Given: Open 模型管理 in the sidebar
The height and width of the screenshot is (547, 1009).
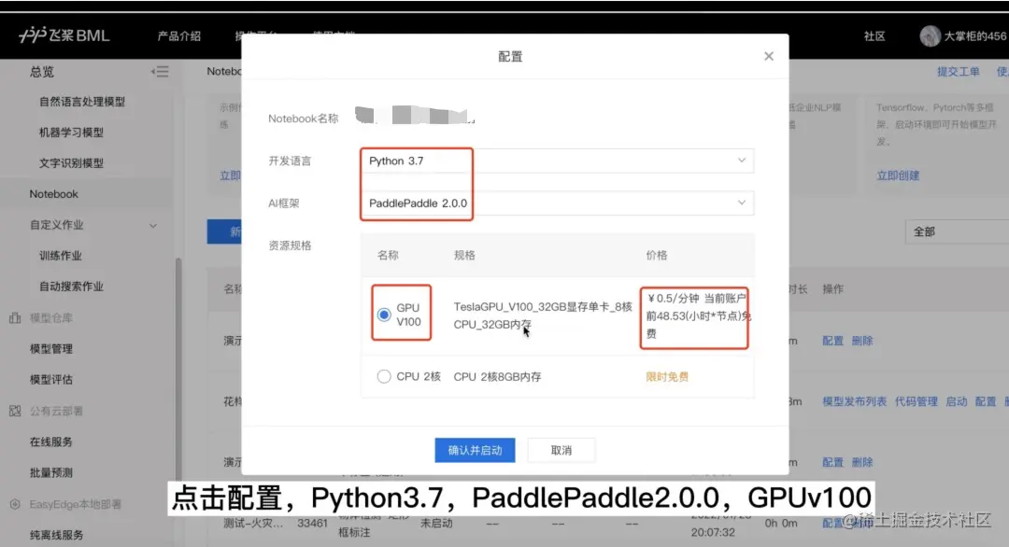Looking at the screenshot, I should 51,349.
